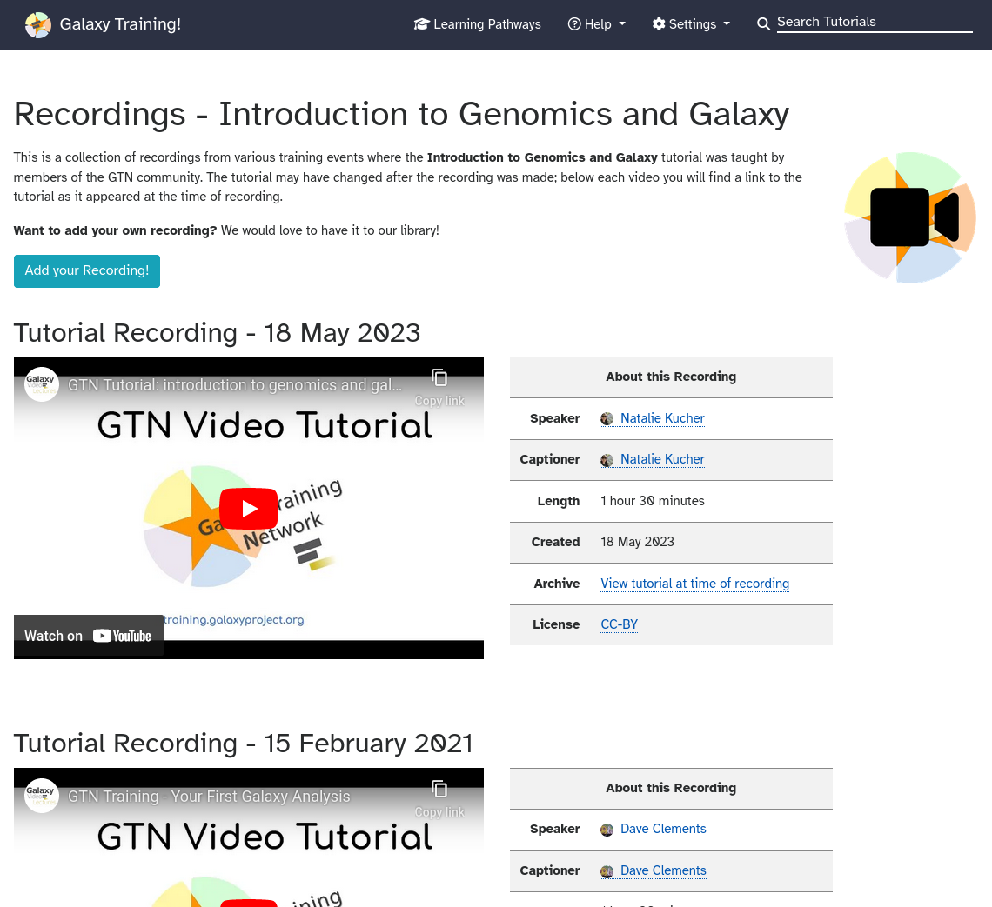Screen dimensions: 992x907
Task: Expand the Help dropdown
Action: click(x=597, y=24)
